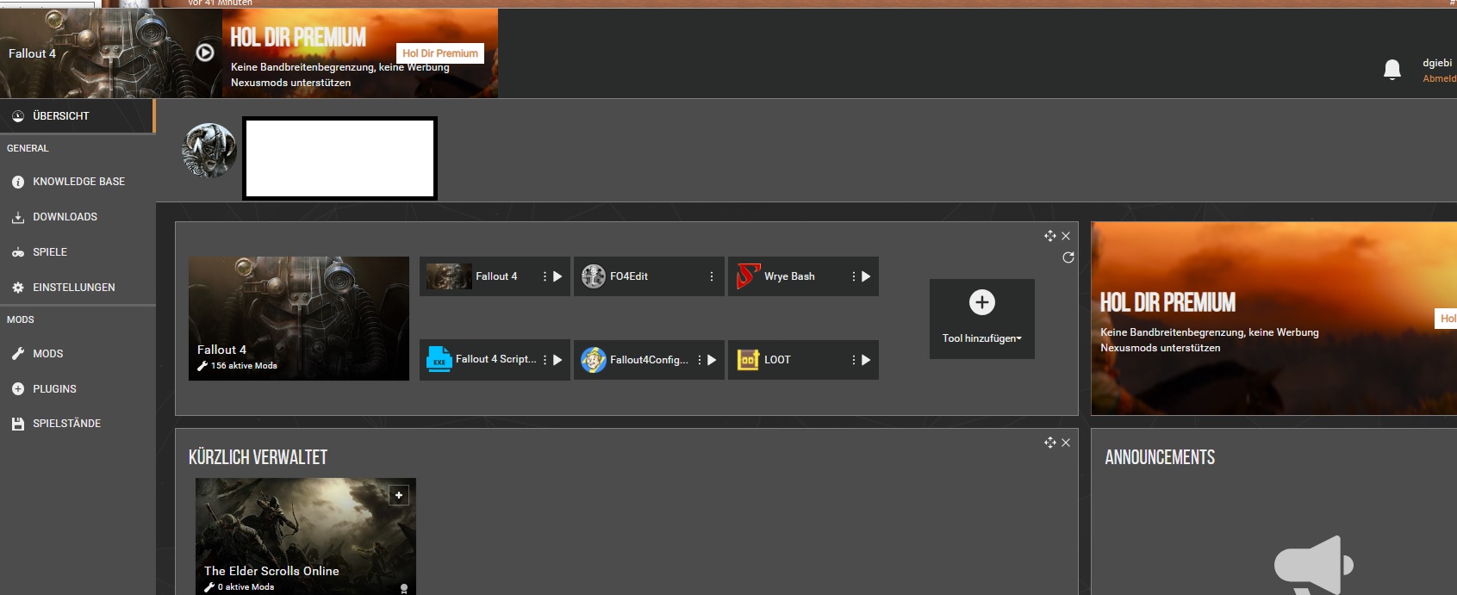Click the '156 aktive Mods' text
This screenshot has width=1457, height=595.
[244, 366]
